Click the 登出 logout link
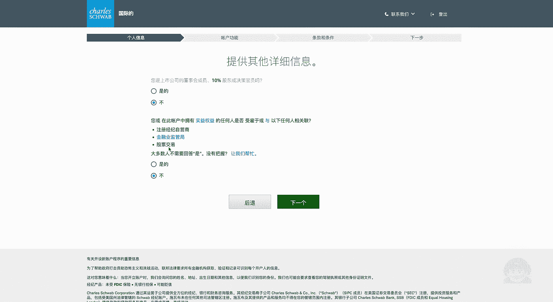 (443, 14)
